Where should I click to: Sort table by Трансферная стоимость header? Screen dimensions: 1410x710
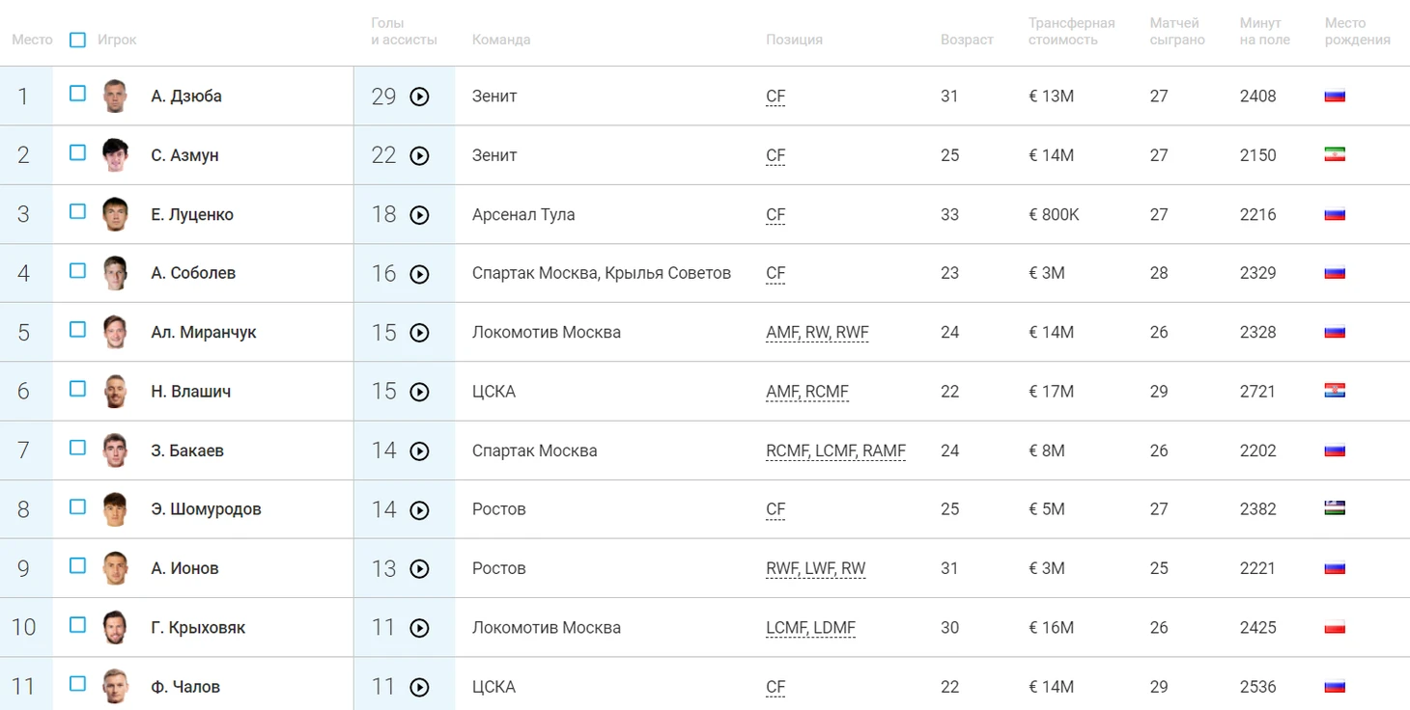pos(1071,31)
